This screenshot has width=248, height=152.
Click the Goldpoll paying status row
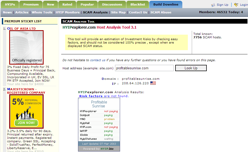[x=99, y=115]
